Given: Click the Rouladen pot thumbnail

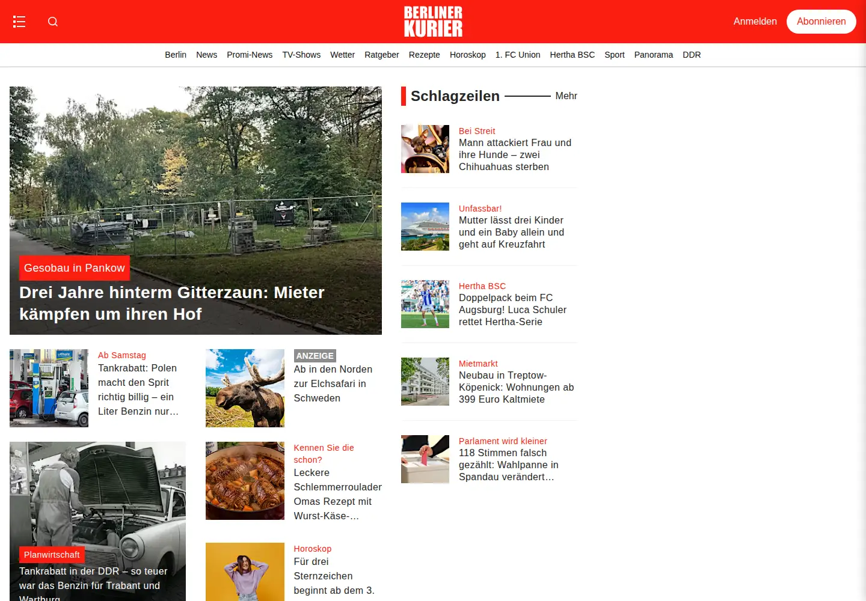Looking at the screenshot, I should pos(245,481).
